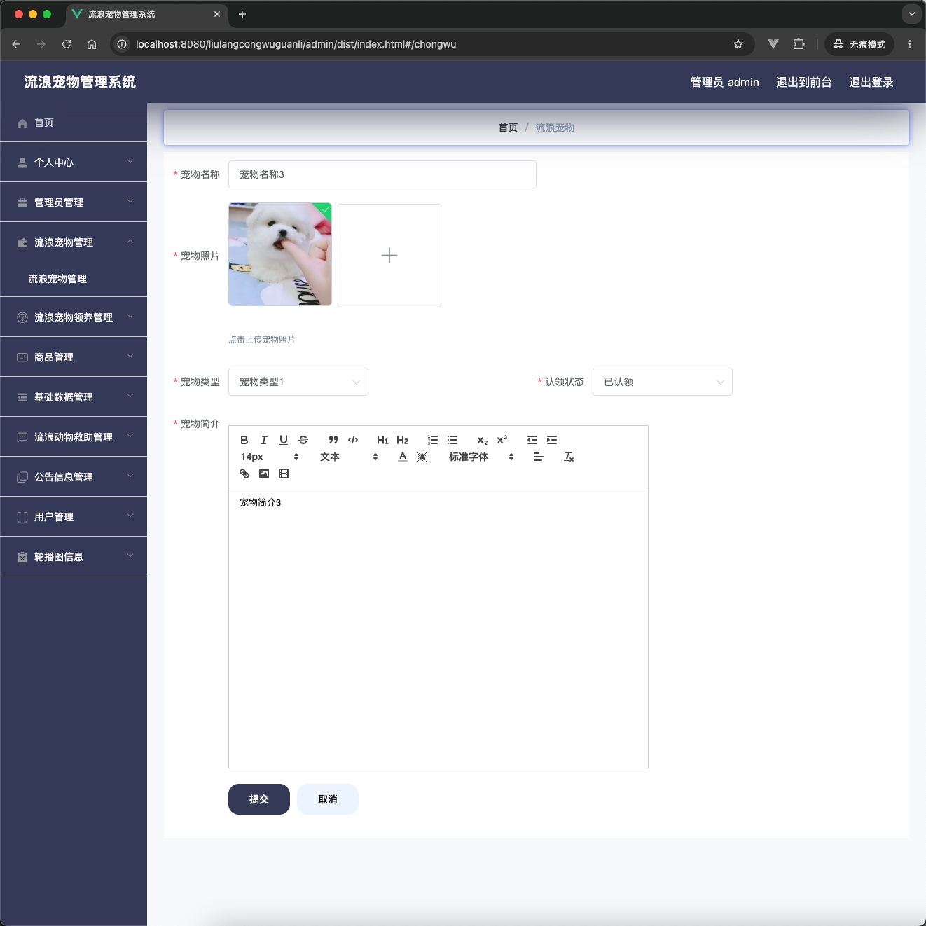Reload the page in browser

(x=67, y=44)
